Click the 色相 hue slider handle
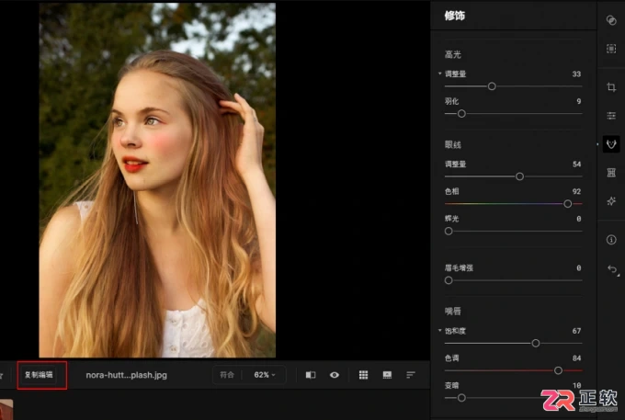Image resolution: width=625 pixels, height=420 pixels. coord(568,204)
